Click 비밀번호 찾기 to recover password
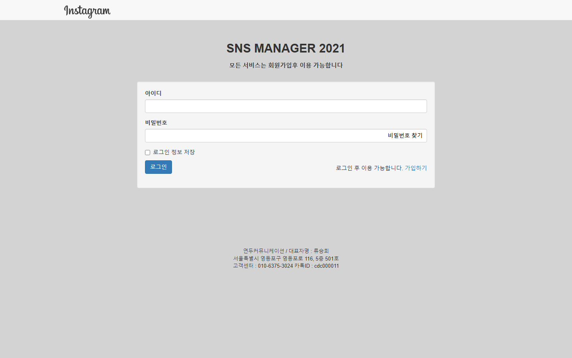572x358 pixels. tap(404, 136)
